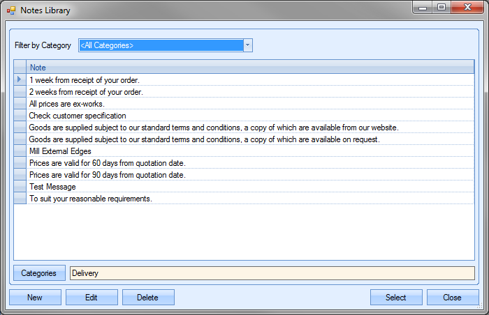489x315 pixels.
Task: Select 'To suit your reasonable requirements.' note
Action: click(x=90, y=199)
